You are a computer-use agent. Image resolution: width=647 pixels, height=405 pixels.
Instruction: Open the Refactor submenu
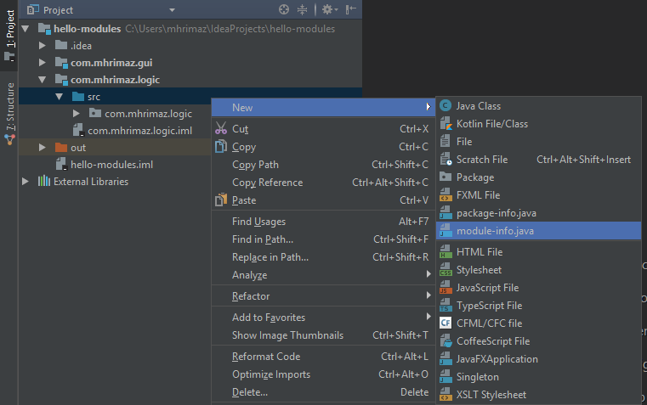pos(251,296)
